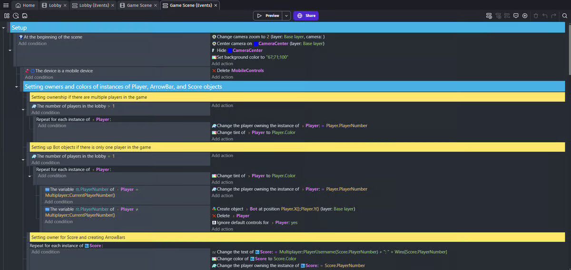Viewport: 571px width, 270px height.
Task: Select 'Setting ownership if there are multiple players' comment
Action: (297, 97)
